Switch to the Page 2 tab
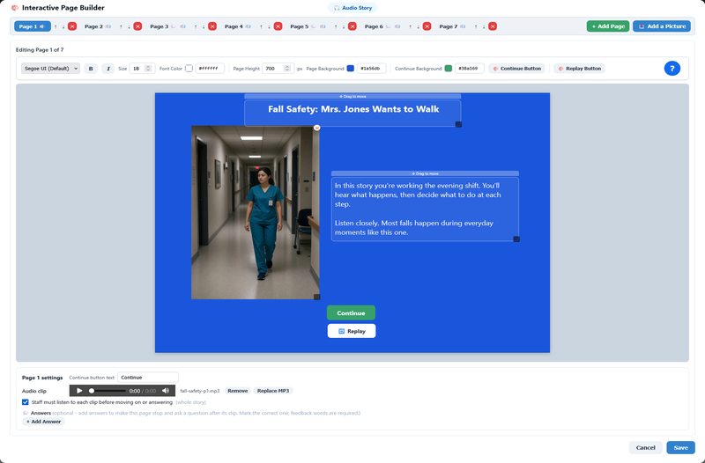Viewport: 705px width, 463px height. click(98, 26)
